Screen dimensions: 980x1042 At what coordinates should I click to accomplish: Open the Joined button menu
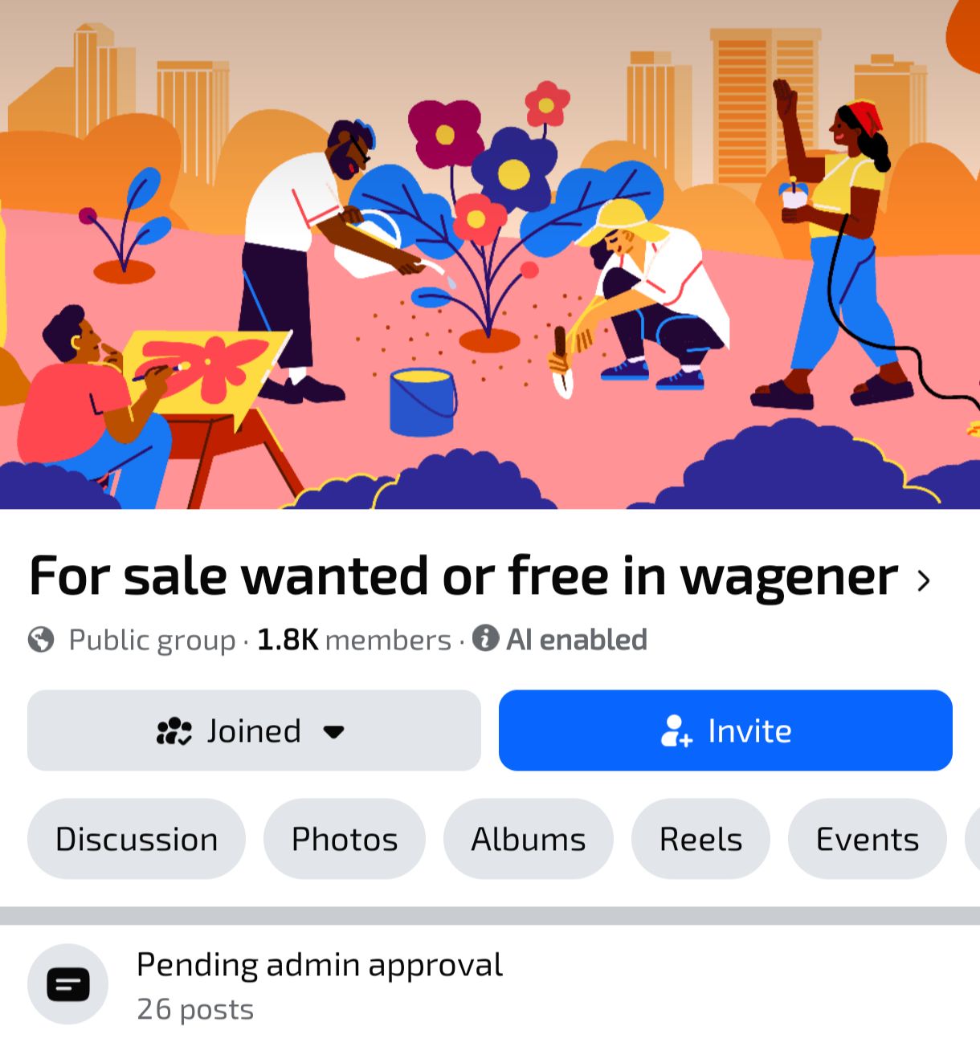point(254,731)
